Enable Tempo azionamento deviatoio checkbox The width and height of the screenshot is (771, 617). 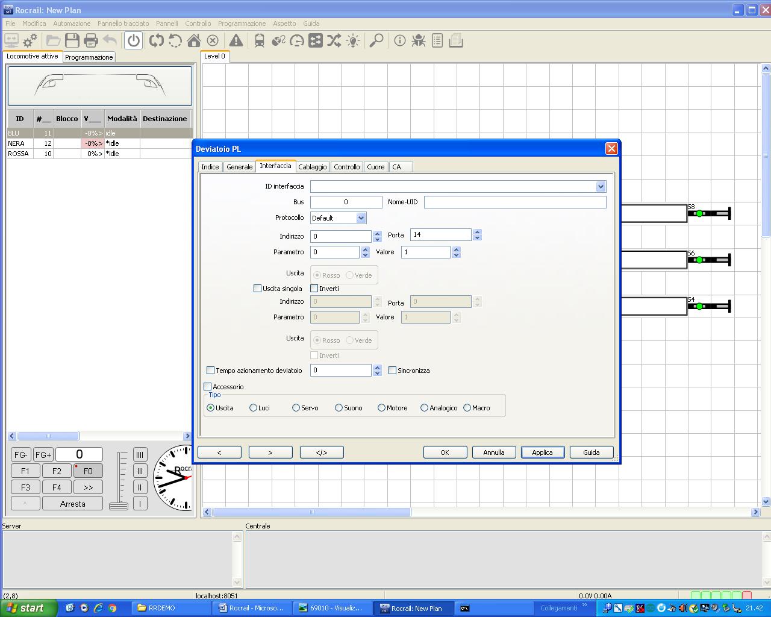click(210, 371)
